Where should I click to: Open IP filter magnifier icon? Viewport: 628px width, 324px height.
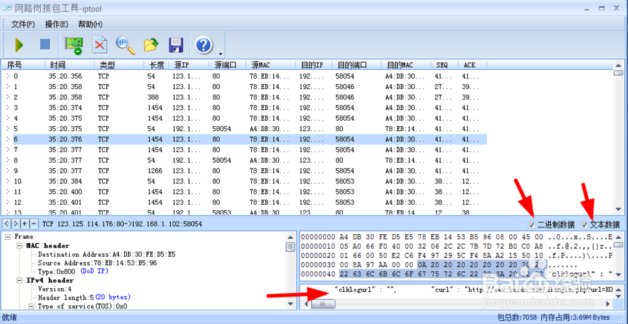coord(126,45)
